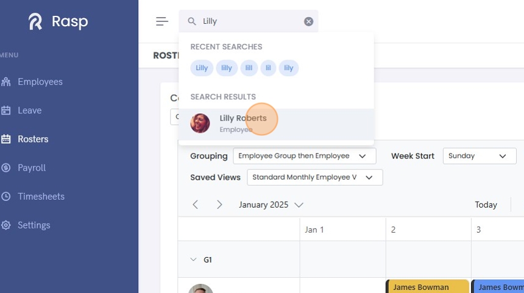The width and height of the screenshot is (524, 293).
Task: Clear the search field with X
Action: tap(308, 21)
